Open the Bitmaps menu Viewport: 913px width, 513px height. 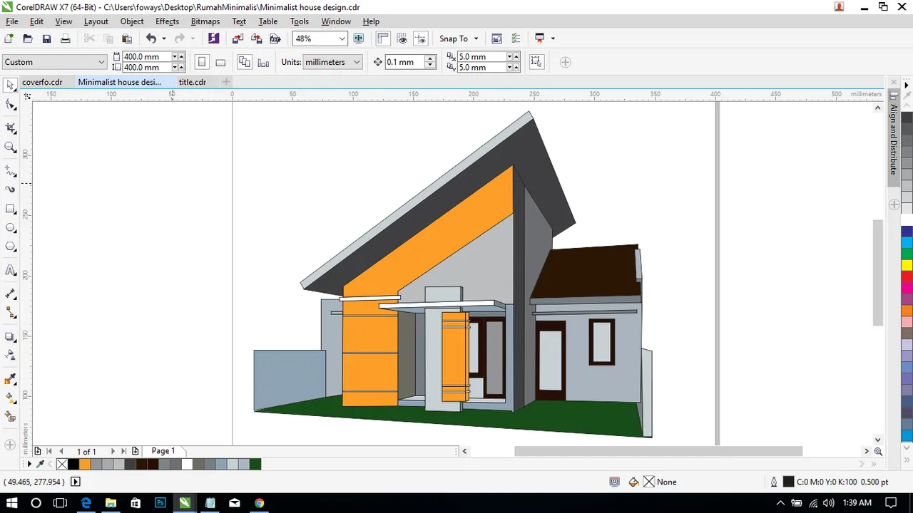(x=205, y=21)
